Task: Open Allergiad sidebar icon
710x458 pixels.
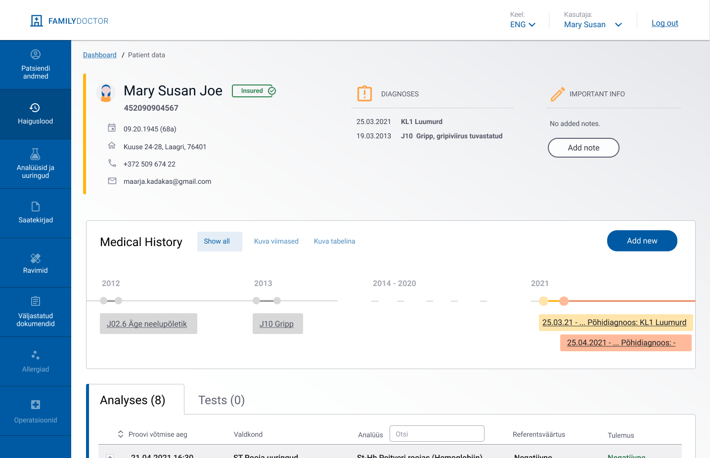Action: click(x=35, y=355)
